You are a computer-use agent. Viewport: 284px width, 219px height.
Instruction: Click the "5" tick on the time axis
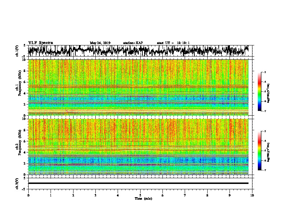[140, 195]
